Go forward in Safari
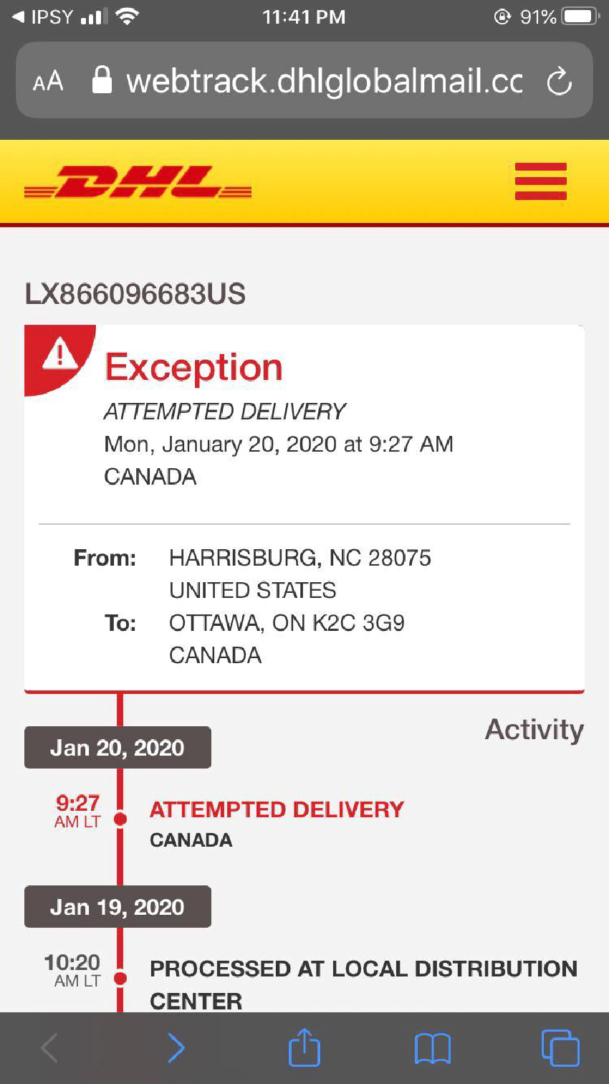 [x=176, y=1048]
